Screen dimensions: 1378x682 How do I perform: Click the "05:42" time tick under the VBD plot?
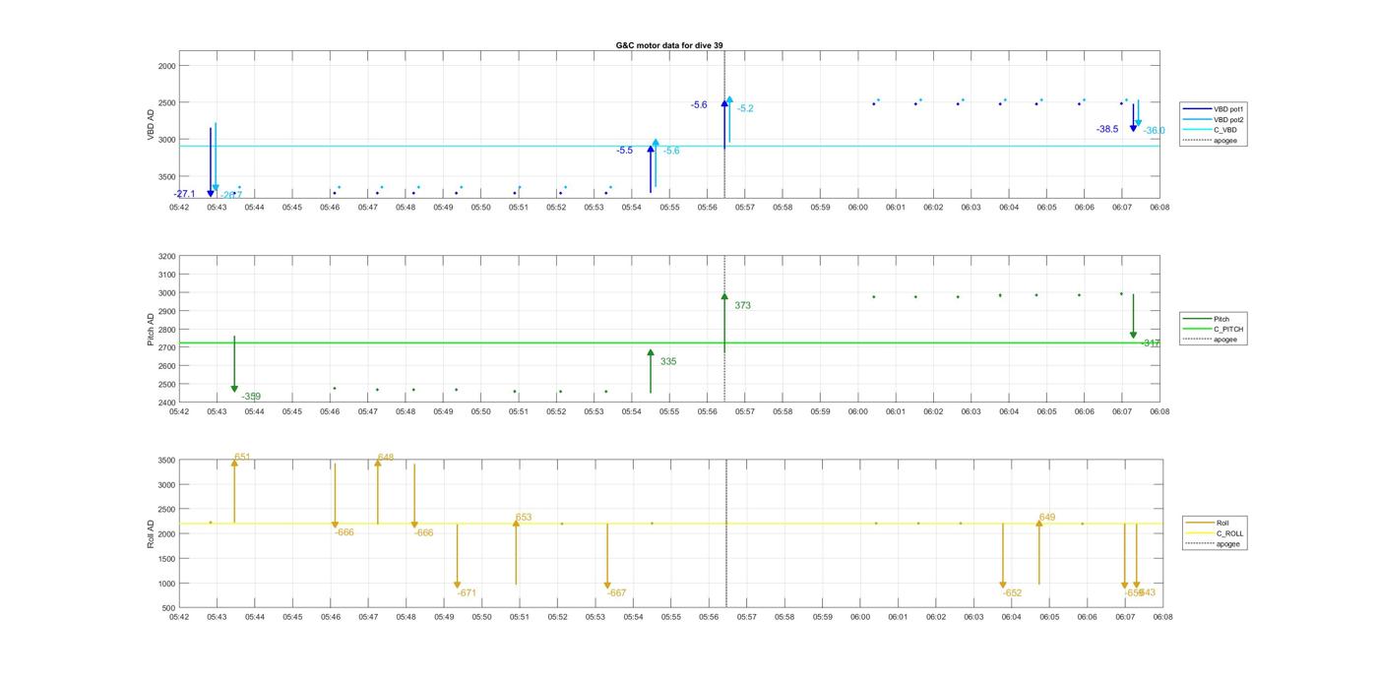179,208
